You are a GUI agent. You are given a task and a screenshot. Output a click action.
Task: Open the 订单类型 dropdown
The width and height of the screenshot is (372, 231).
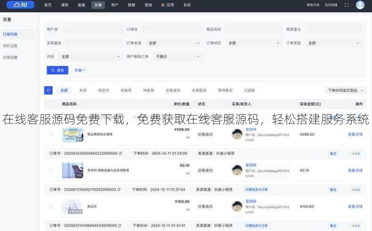pyautogui.click(x=333, y=43)
